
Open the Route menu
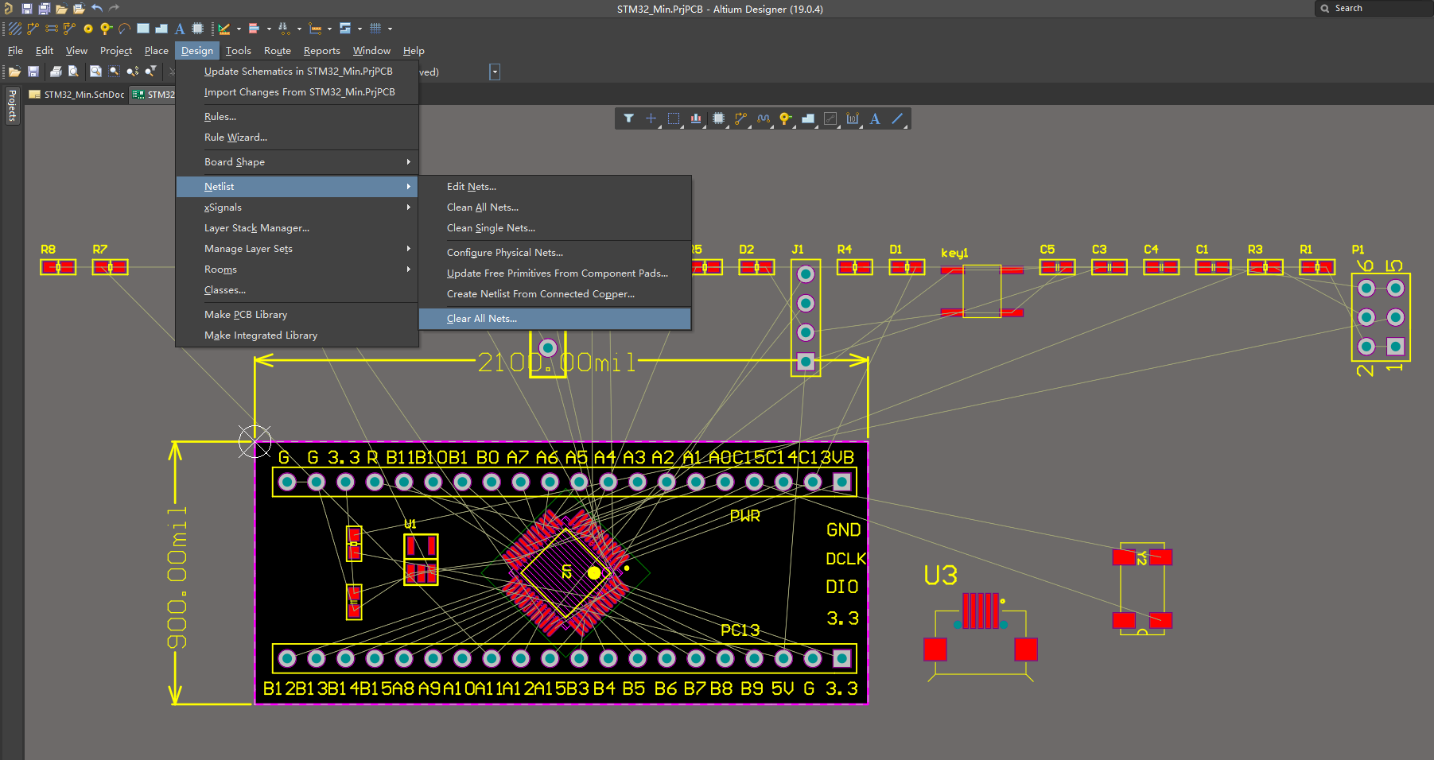click(278, 50)
